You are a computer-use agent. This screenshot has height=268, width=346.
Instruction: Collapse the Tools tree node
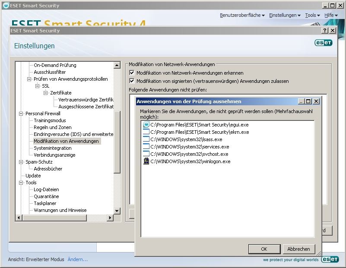21,183
